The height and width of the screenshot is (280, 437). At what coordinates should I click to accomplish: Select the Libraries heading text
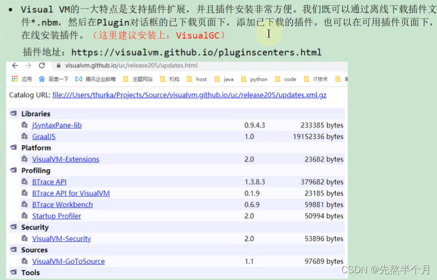36,114
